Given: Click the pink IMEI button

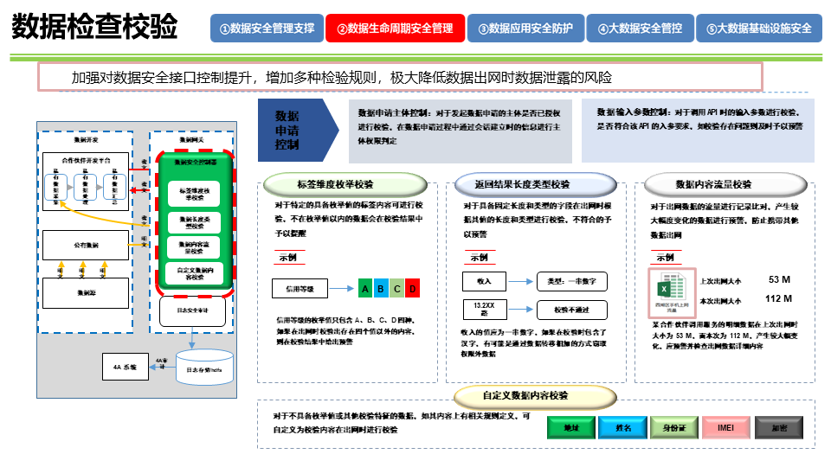Looking at the screenshot, I should (x=726, y=428).
